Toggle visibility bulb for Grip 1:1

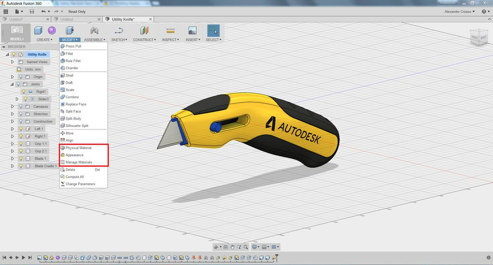click(x=21, y=144)
